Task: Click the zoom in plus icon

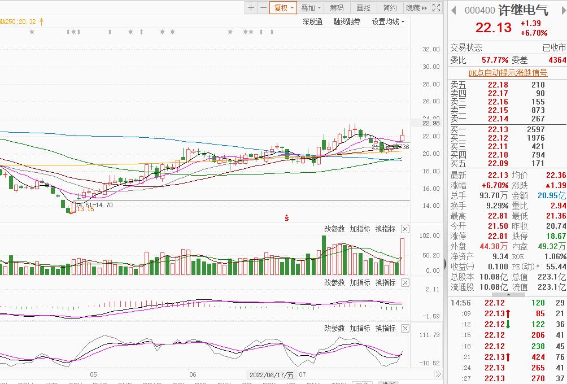Action: pyautogui.click(x=251, y=8)
